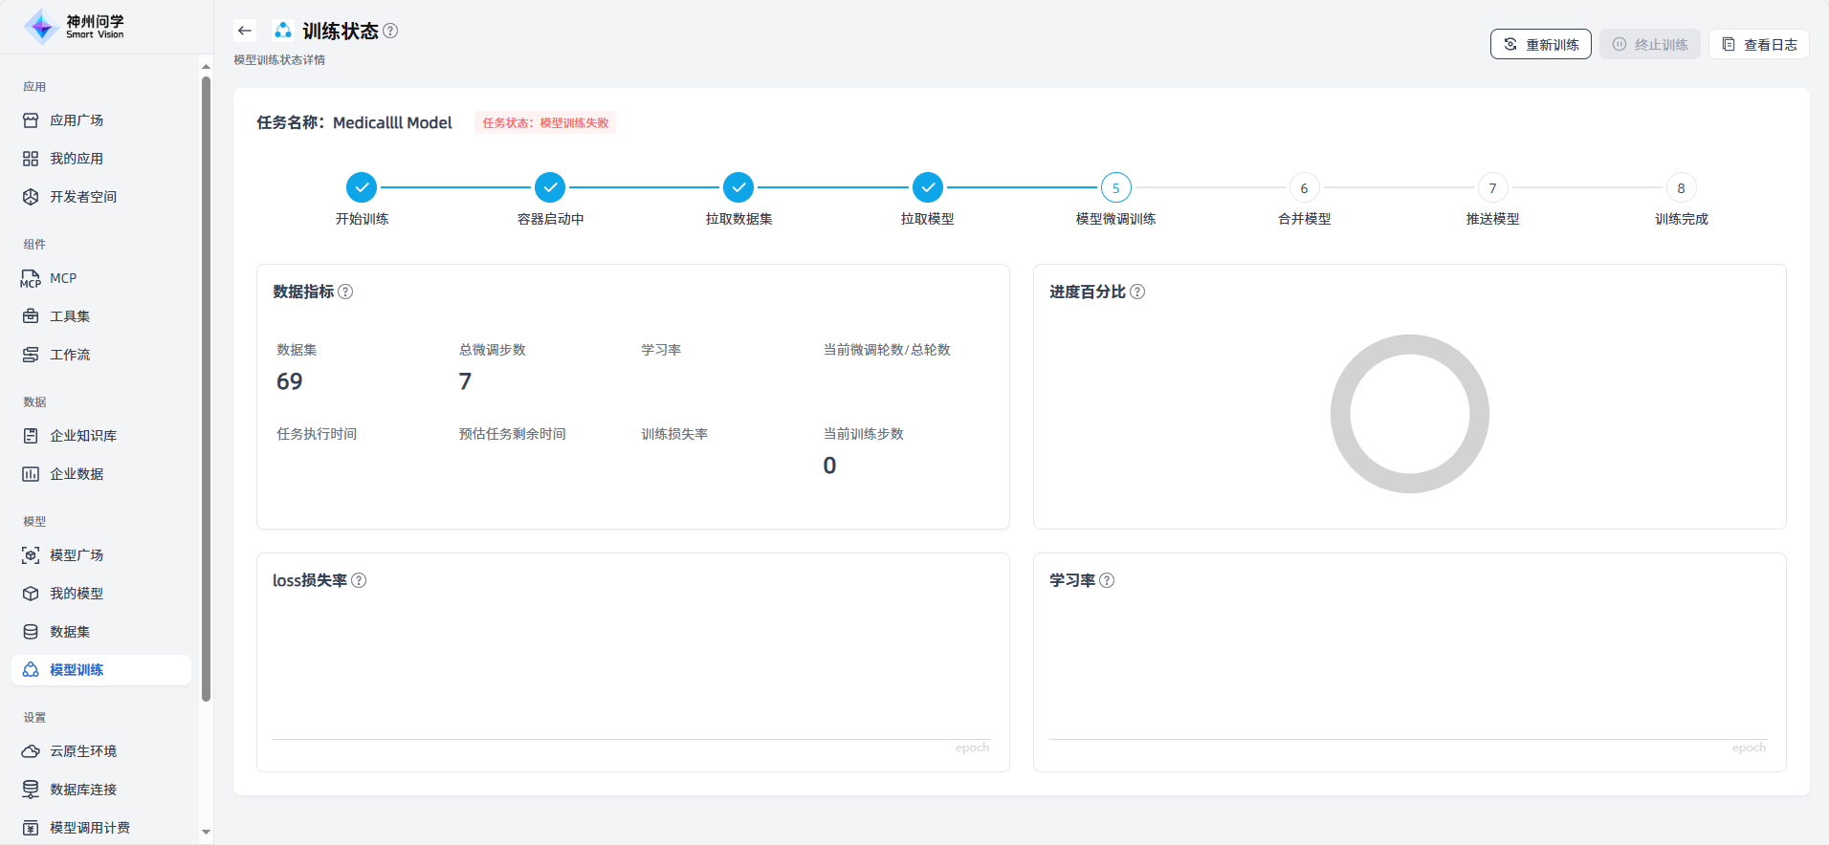Open 应用广场 in the sidebar

point(77,120)
